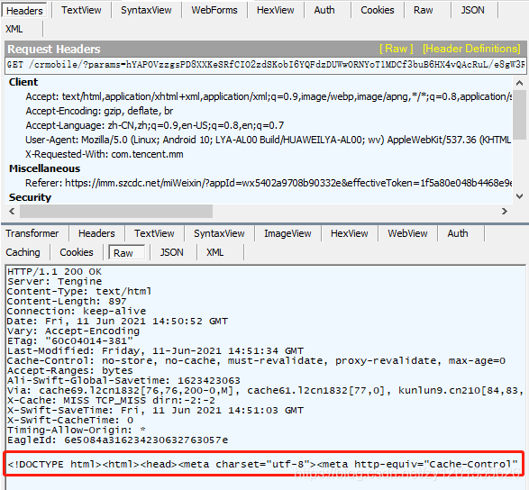Click the ETag header line
Image resolution: width=529 pixels, height=490 pixels.
pyautogui.click(x=70, y=341)
